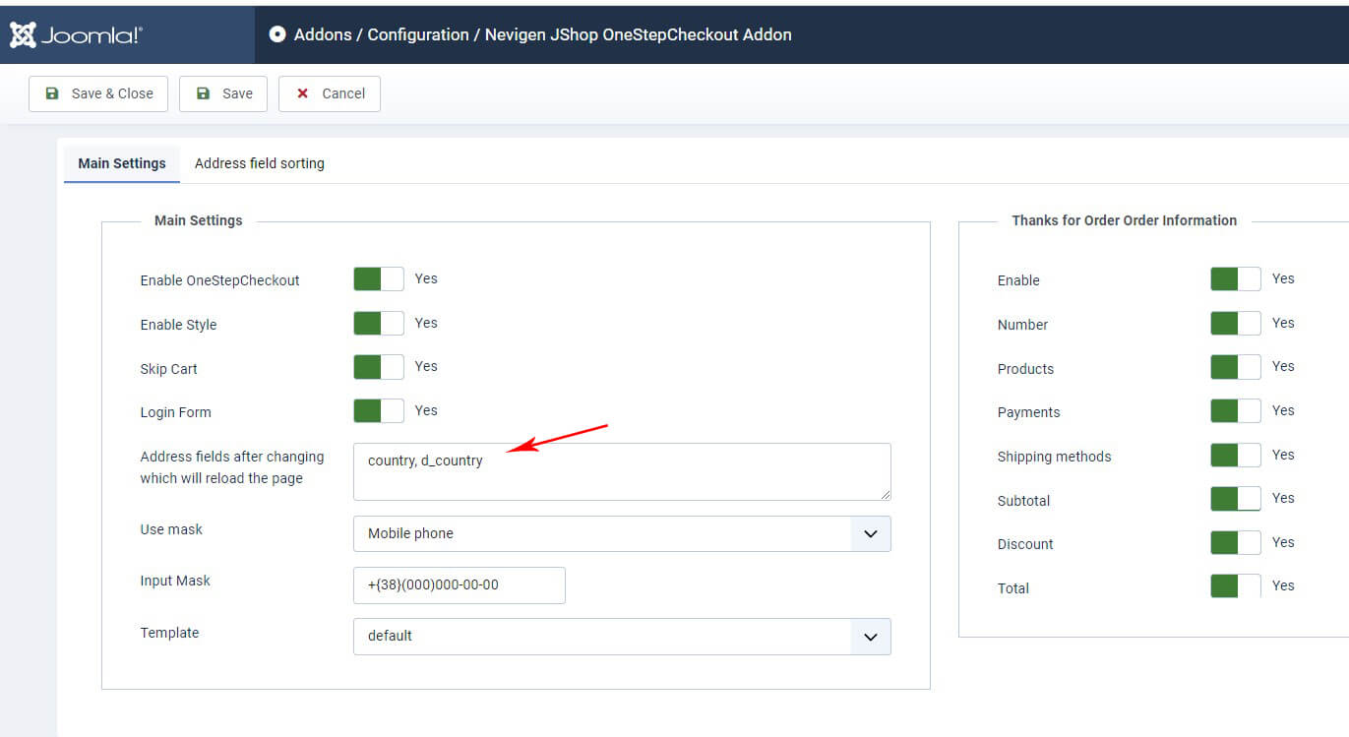Viewport: 1349px width, 737px height.
Task: Select the Main Settings tab
Action: pos(122,163)
